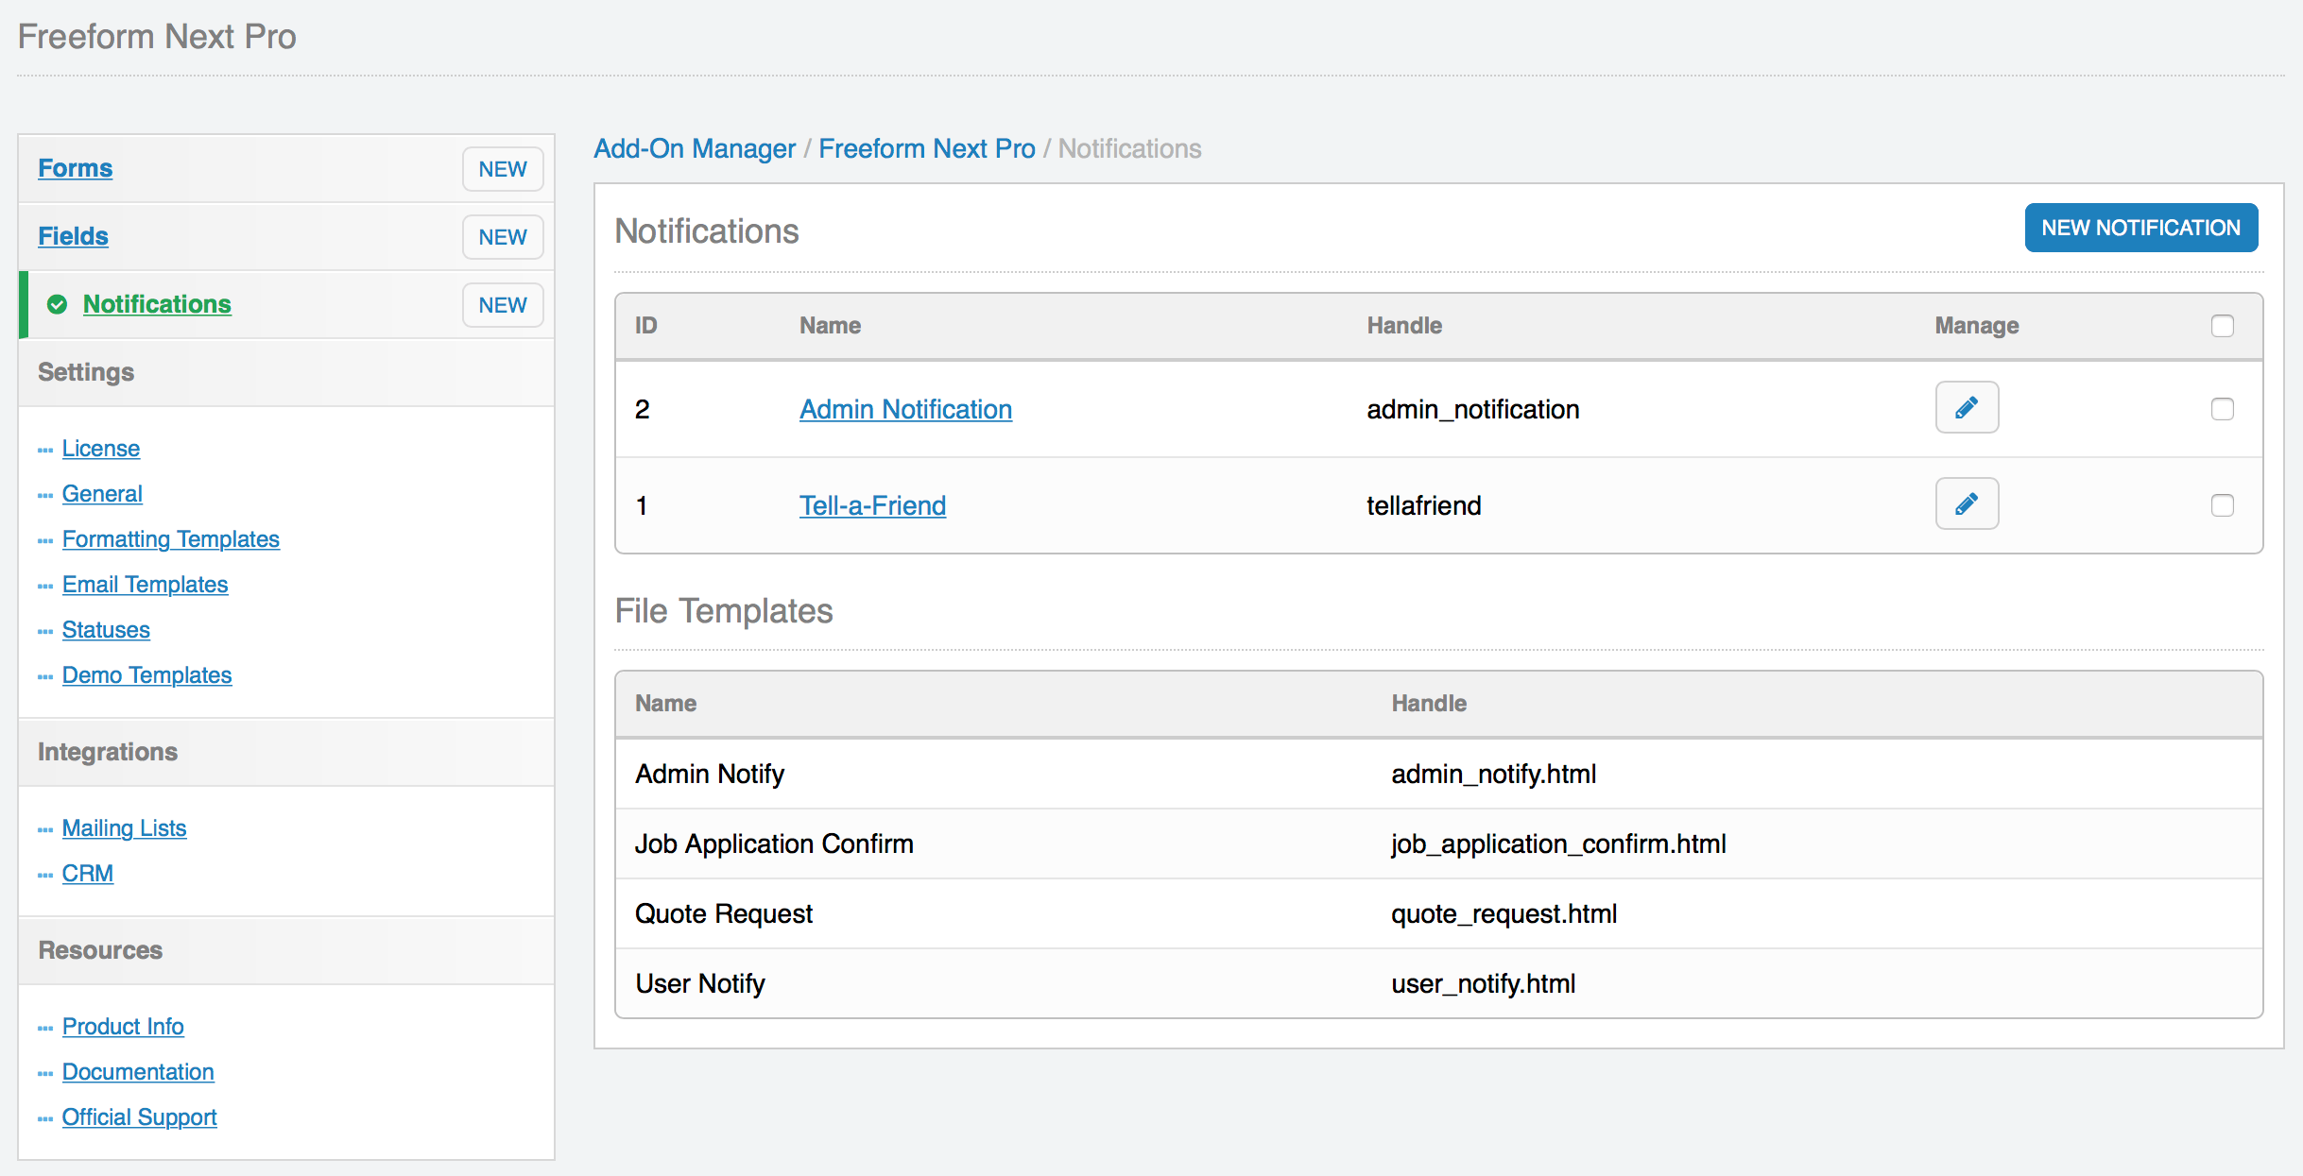Open the Forms section in sidebar

75,168
